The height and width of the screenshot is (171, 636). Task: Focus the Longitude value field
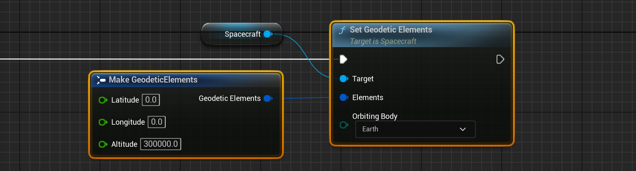point(157,122)
